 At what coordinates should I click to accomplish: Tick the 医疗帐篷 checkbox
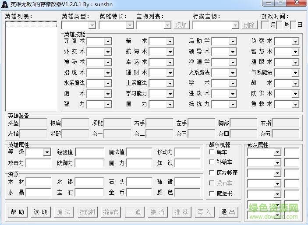coord(212,173)
